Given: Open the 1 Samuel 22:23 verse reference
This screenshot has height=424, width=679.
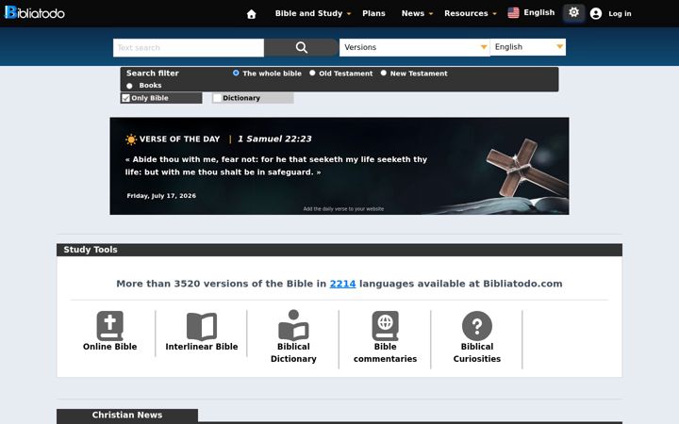Looking at the screenshot, I should 274,139.
